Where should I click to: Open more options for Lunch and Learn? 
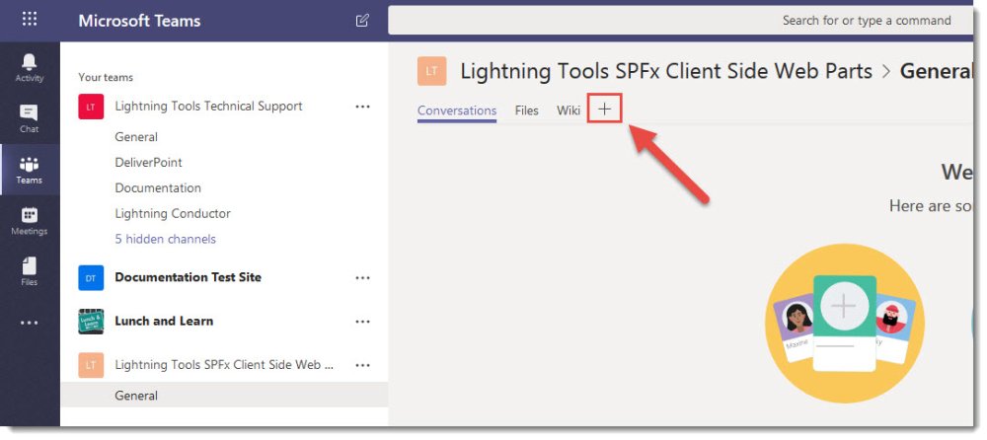[362, 322]
